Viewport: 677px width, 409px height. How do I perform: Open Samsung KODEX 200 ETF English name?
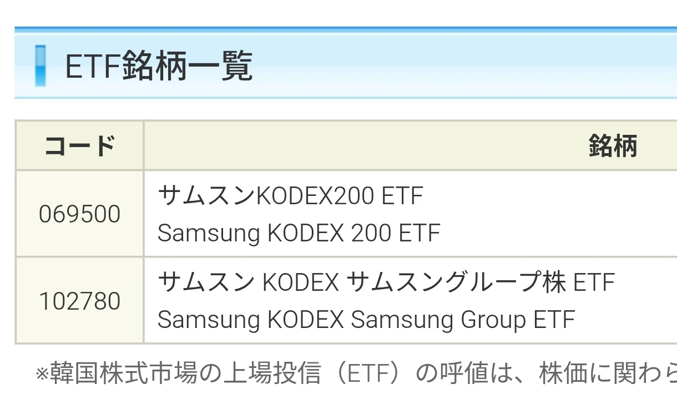pyautogui.click(x=299, y=233)
